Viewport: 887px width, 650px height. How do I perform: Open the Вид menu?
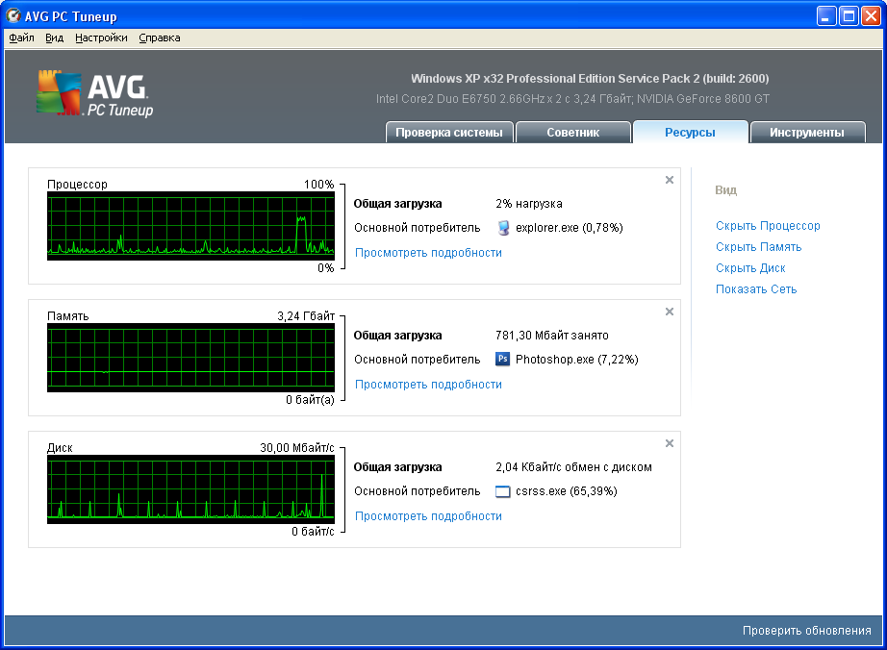coord(54,37)
